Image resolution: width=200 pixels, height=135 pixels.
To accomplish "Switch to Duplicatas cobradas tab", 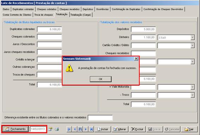I will pyautogui.click(x=23, y=9).
